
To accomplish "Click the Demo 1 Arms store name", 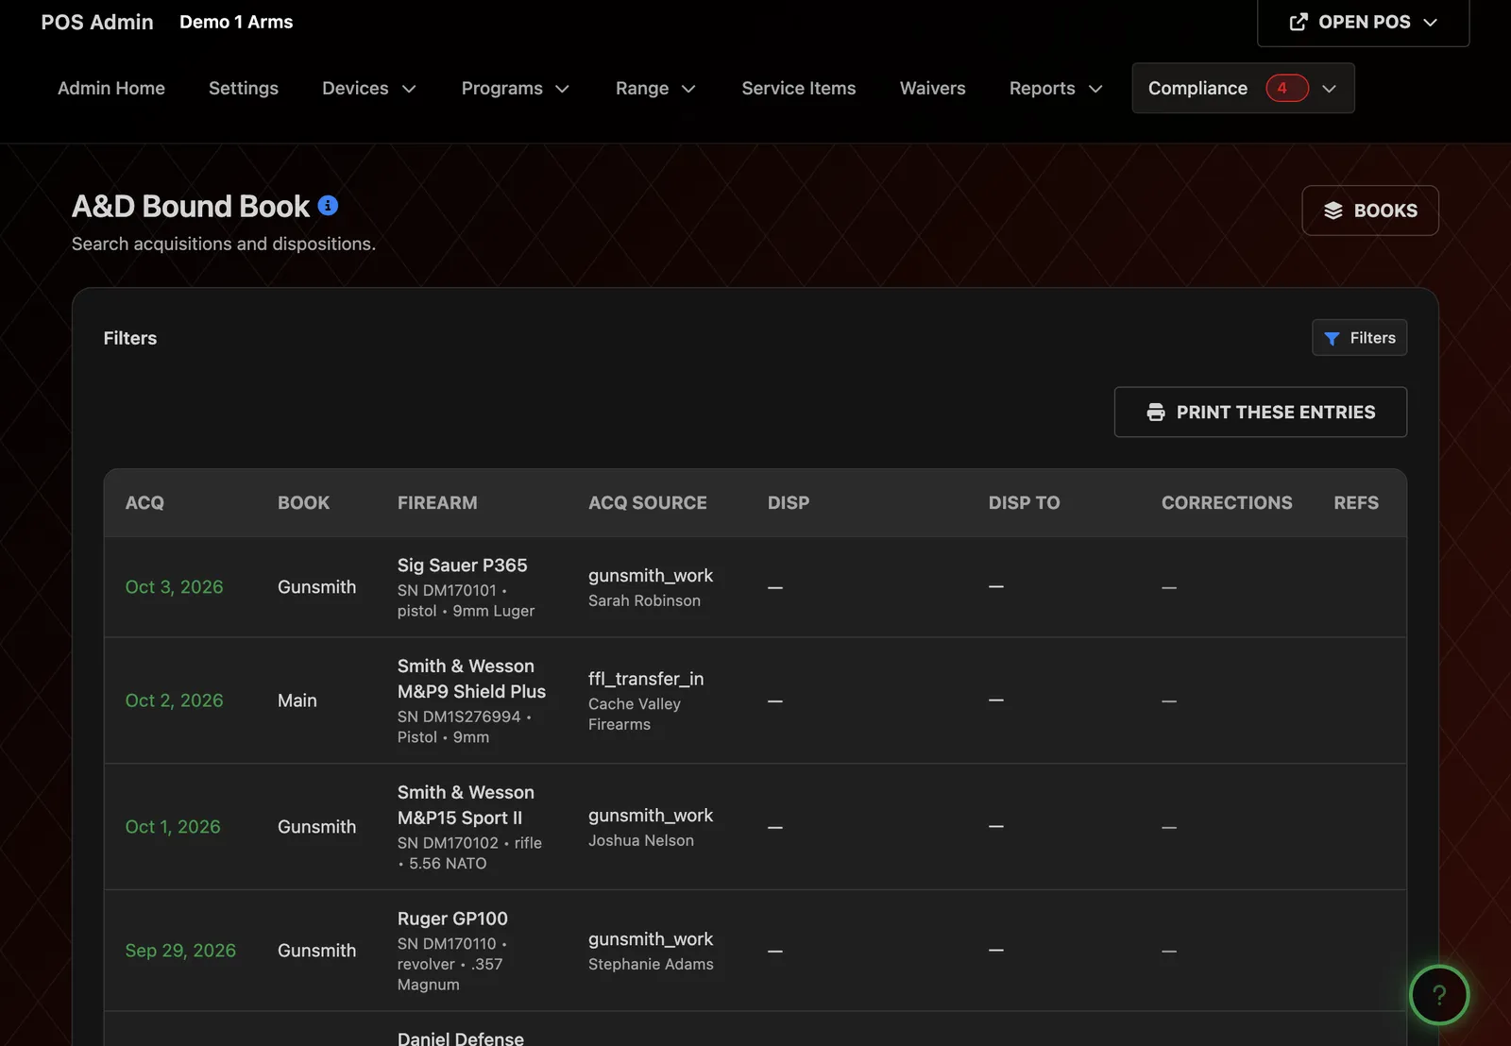I will pos(236,22).
